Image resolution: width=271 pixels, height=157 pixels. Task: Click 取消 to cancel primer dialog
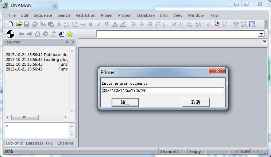coord(196,102)
